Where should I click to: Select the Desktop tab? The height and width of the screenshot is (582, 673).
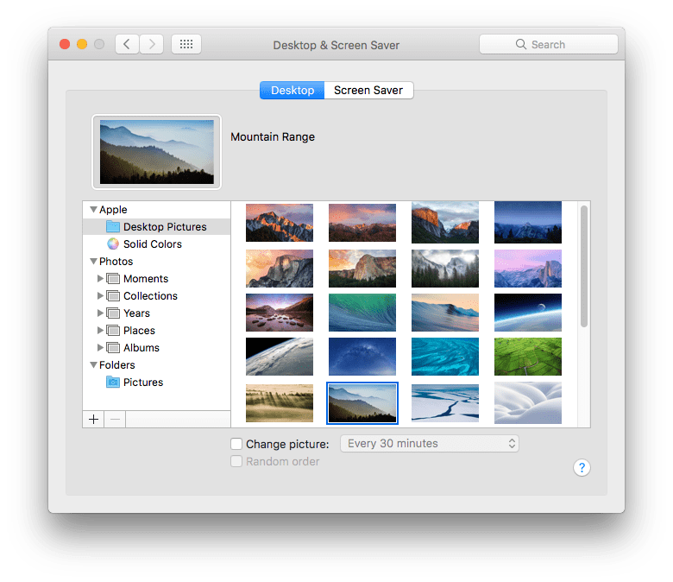pos(292,90)
